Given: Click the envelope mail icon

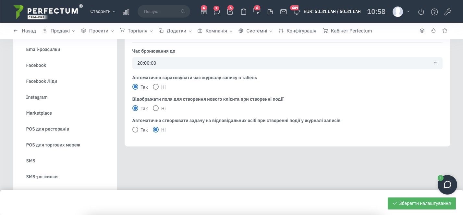Looking at the screenshot, I should tap(283, 12).
